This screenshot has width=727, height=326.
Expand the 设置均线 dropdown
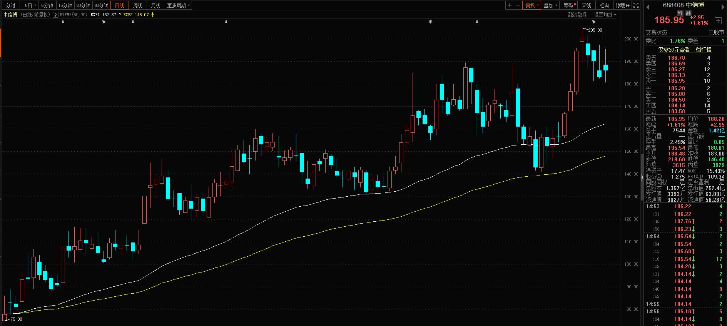605,15
